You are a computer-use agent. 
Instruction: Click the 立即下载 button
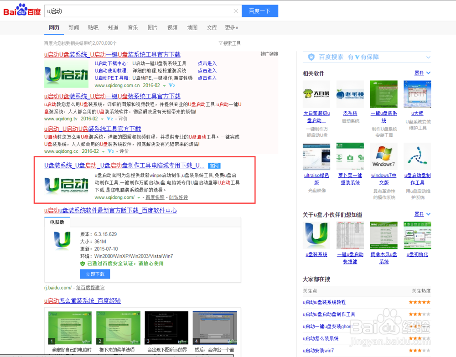[95, 274]
